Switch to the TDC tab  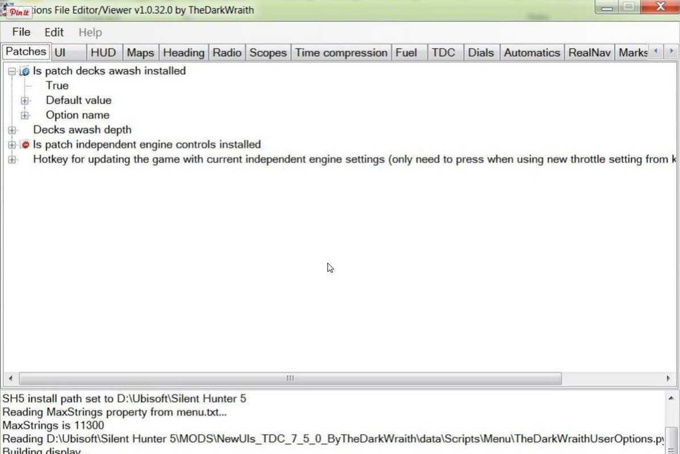(x=445, y=53)
